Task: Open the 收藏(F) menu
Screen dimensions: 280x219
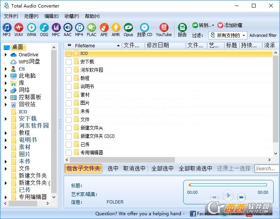Action: pyautogui.click(x=72, y=16)
